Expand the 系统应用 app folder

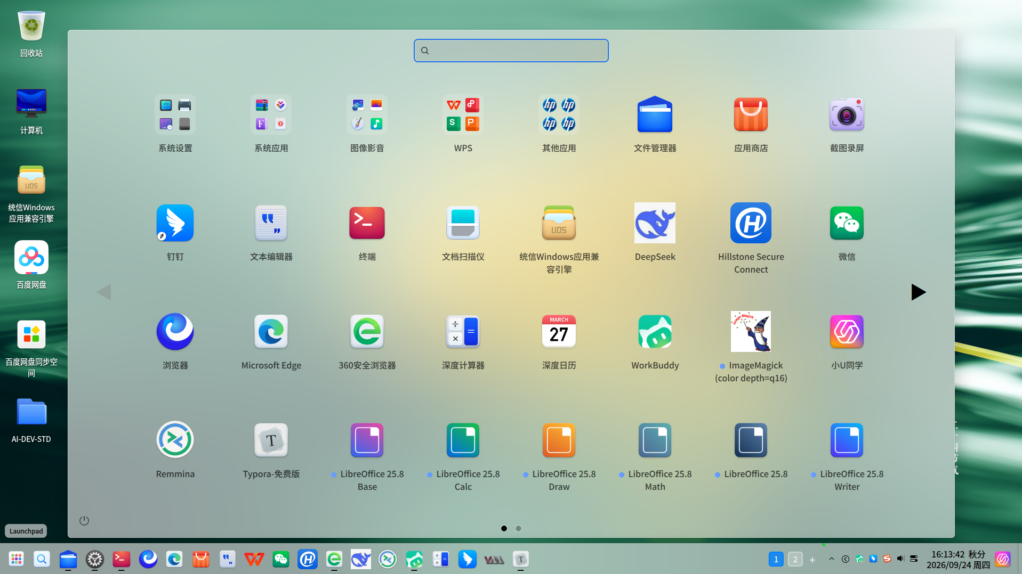pyautogui.click(x=271, y=114)
